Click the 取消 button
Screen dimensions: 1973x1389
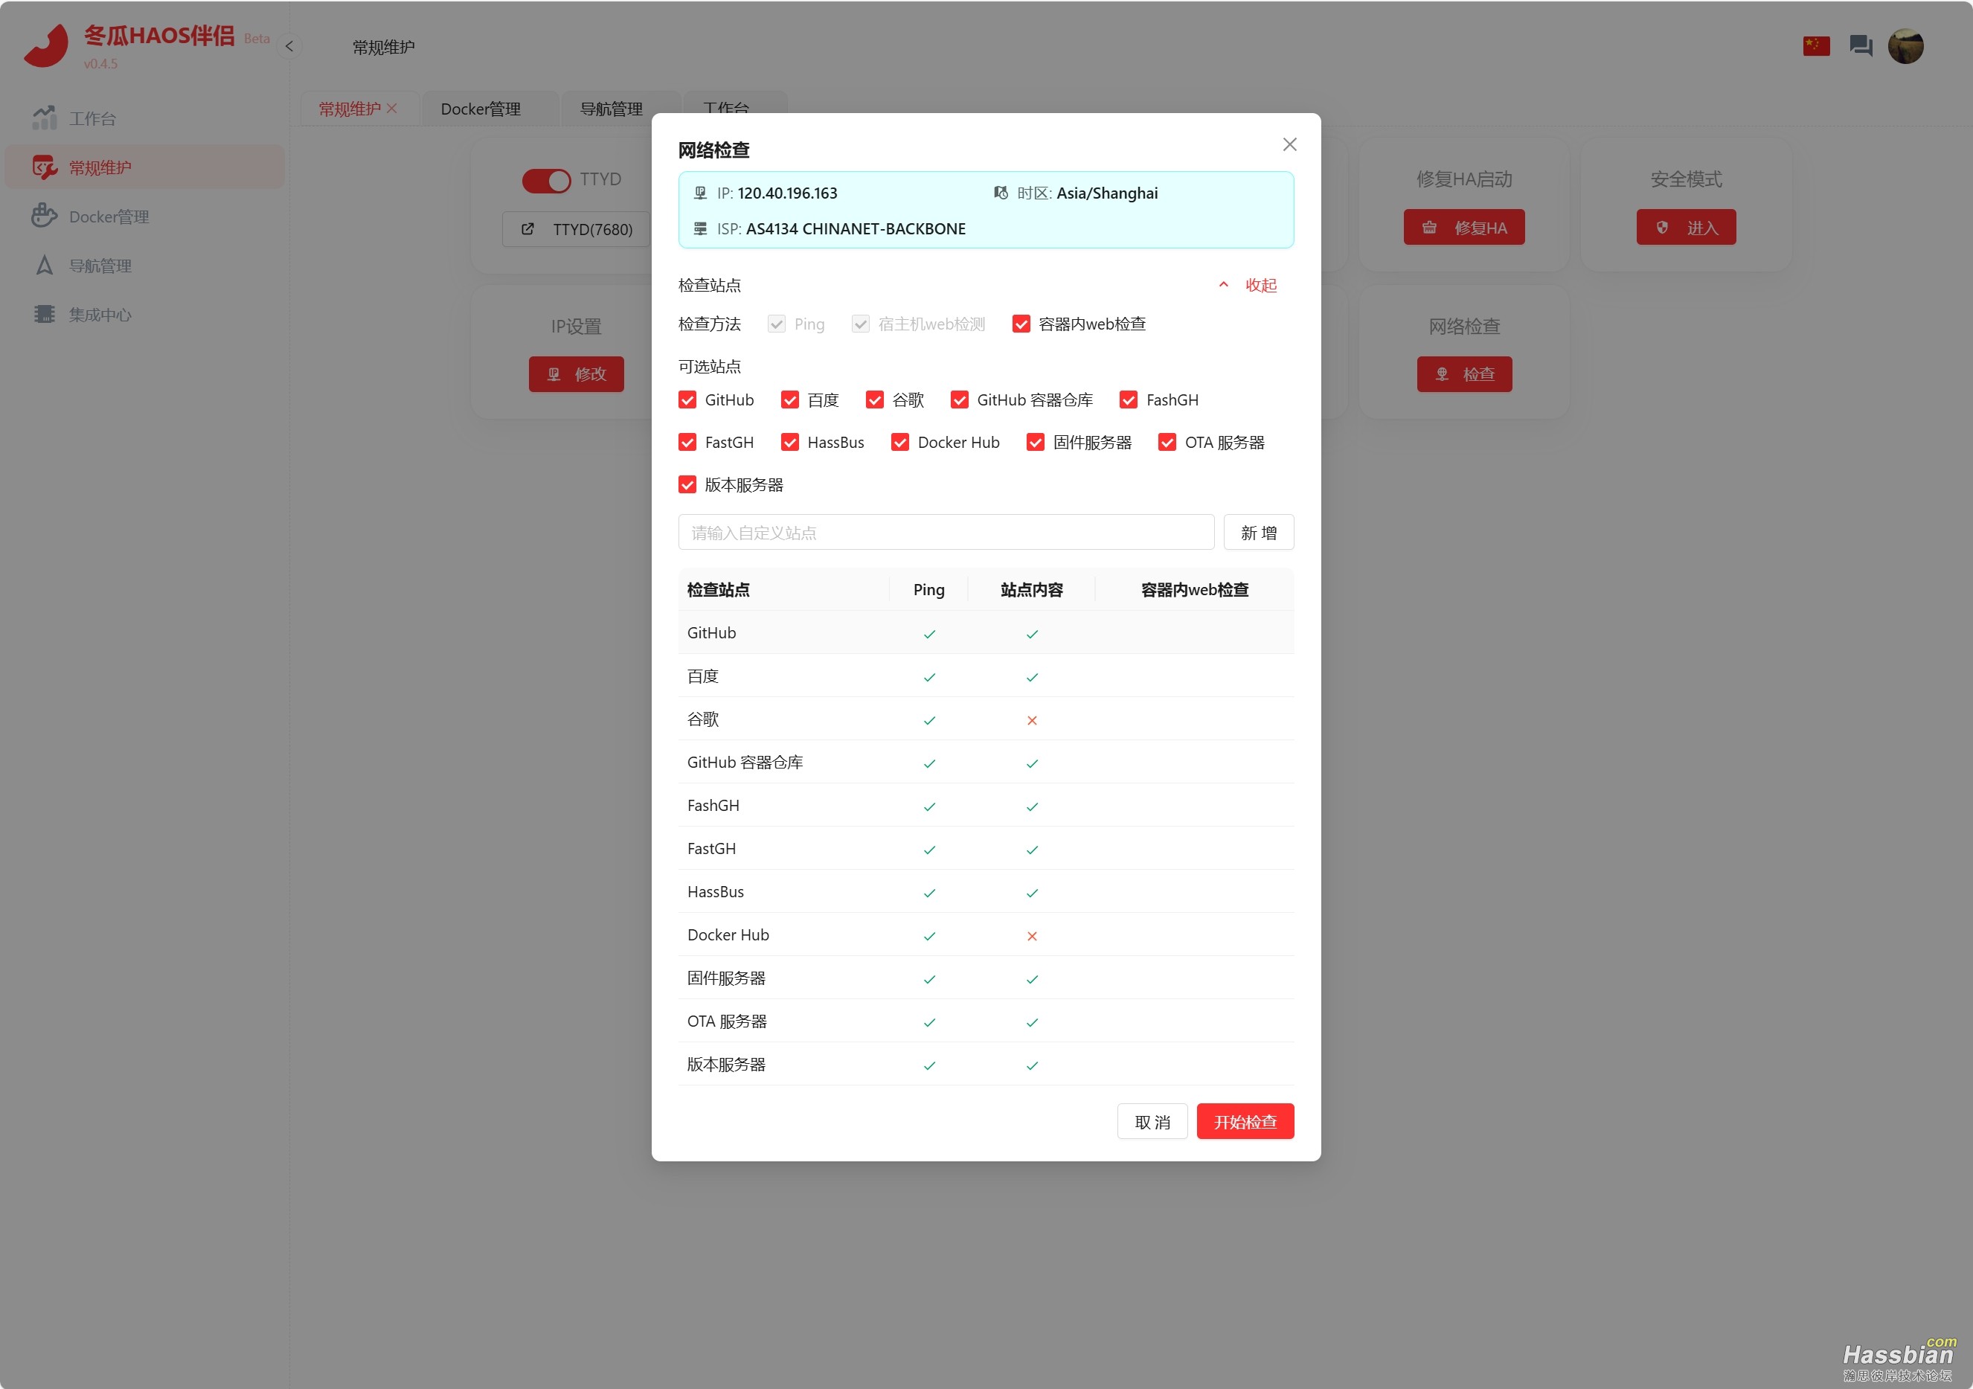click(x=1152, y=1122)
